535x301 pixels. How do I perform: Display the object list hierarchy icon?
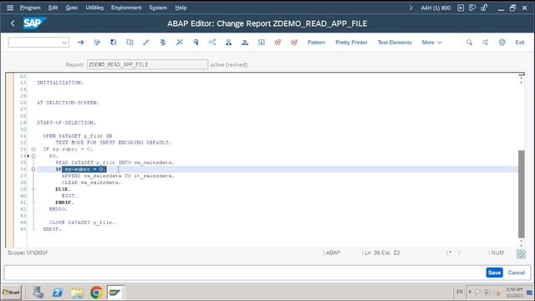coord(228,43)
